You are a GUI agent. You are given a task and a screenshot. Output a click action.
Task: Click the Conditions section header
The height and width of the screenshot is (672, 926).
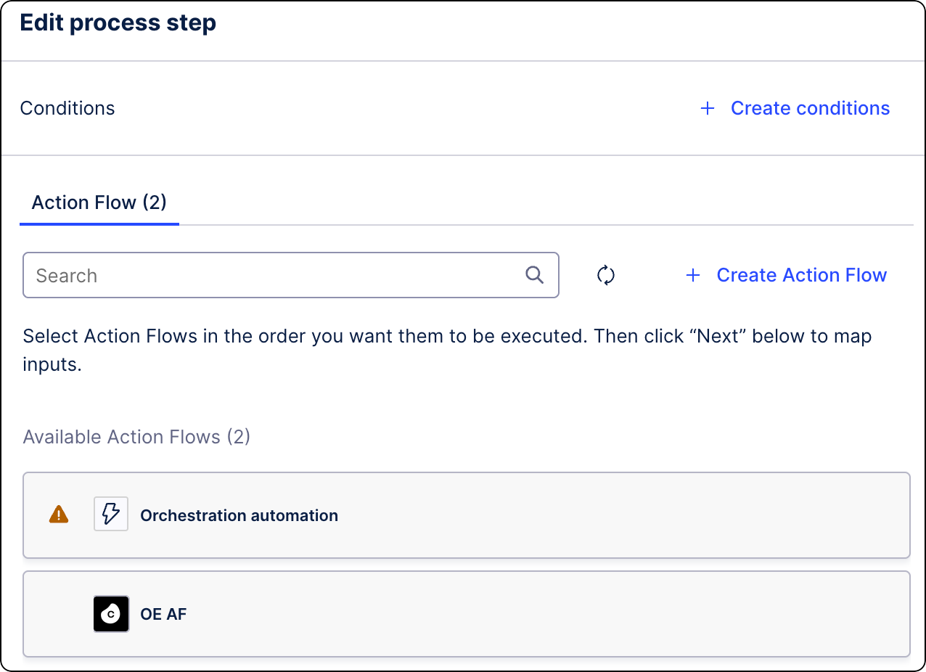67,107
